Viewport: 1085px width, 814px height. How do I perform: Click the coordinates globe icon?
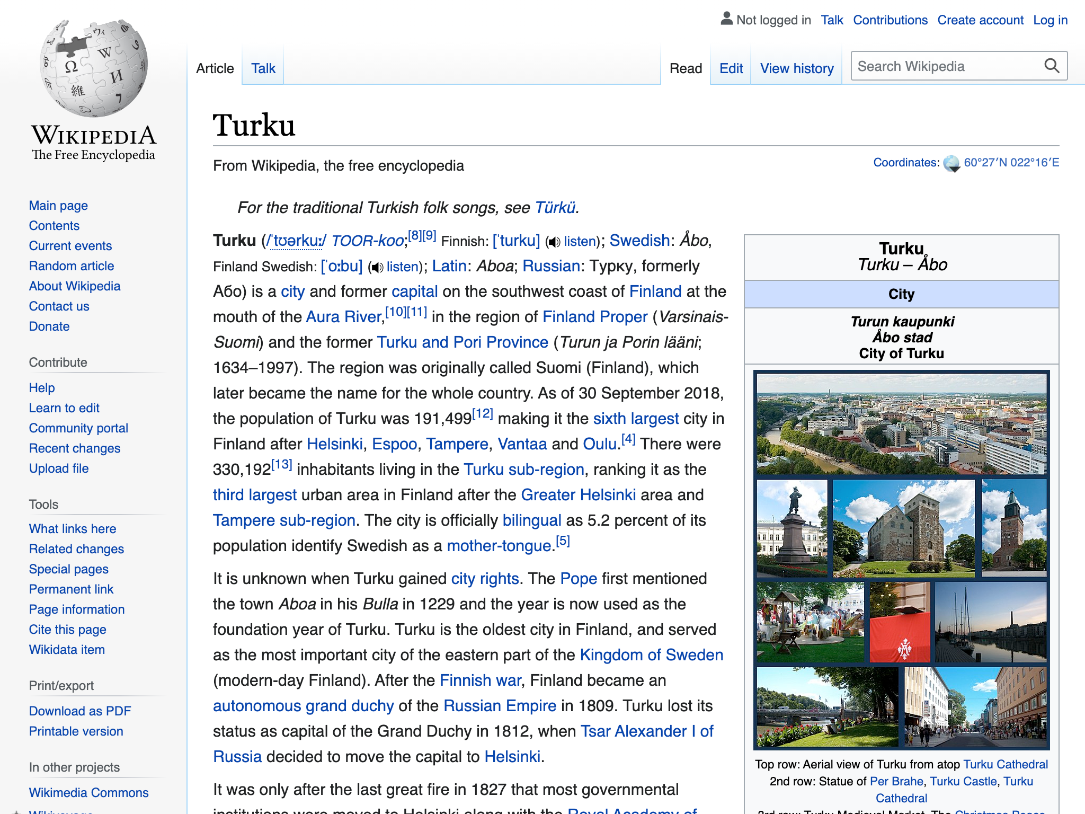(x=951, y=164)
